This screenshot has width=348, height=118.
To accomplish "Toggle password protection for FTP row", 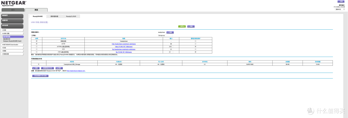I will [x=195, y=49].
